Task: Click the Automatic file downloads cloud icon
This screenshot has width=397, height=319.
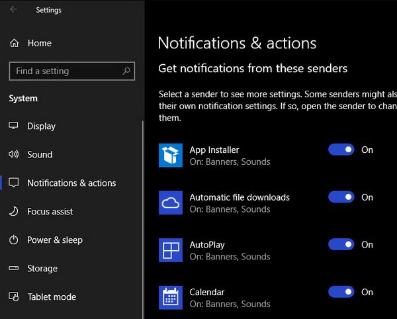Action: 171,203
